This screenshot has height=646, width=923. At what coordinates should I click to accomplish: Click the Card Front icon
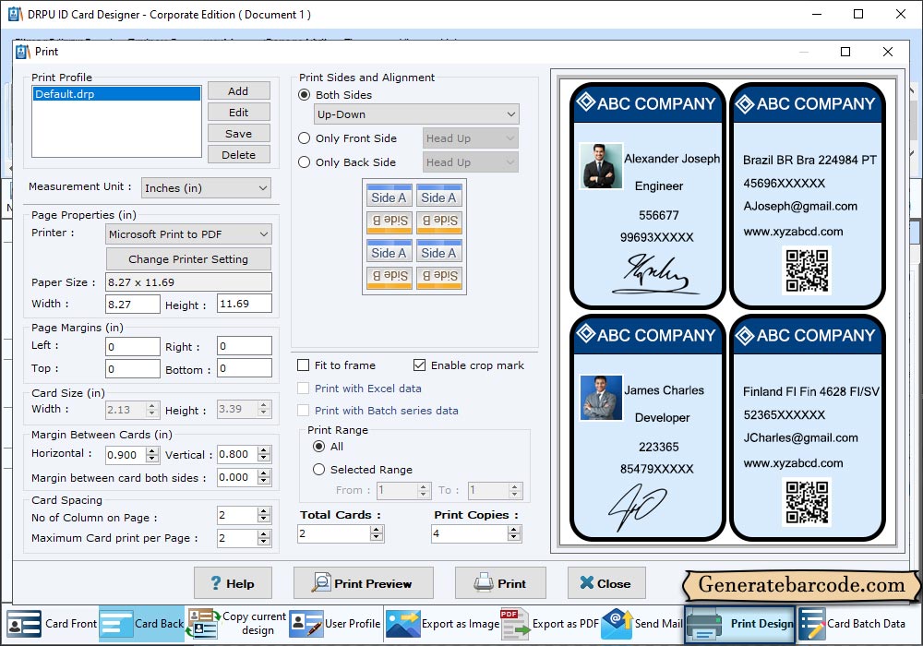[24, 624]
